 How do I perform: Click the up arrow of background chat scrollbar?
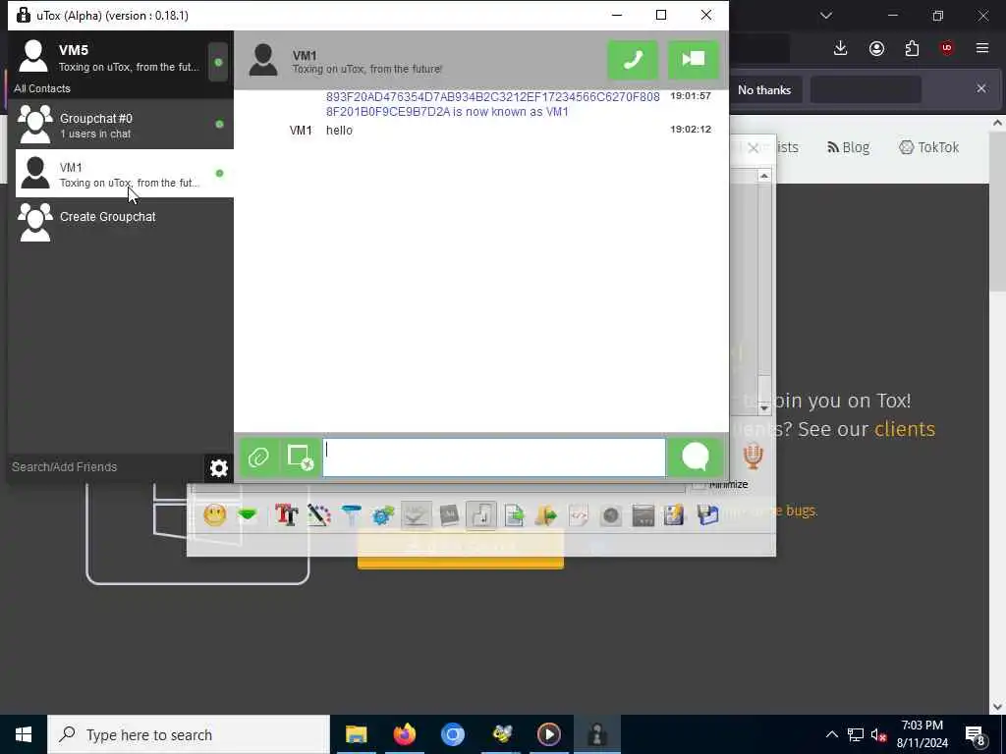click(764, 176)
